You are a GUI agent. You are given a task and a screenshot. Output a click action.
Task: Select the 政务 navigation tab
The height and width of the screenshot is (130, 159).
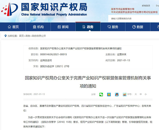(x=87, y=27)
